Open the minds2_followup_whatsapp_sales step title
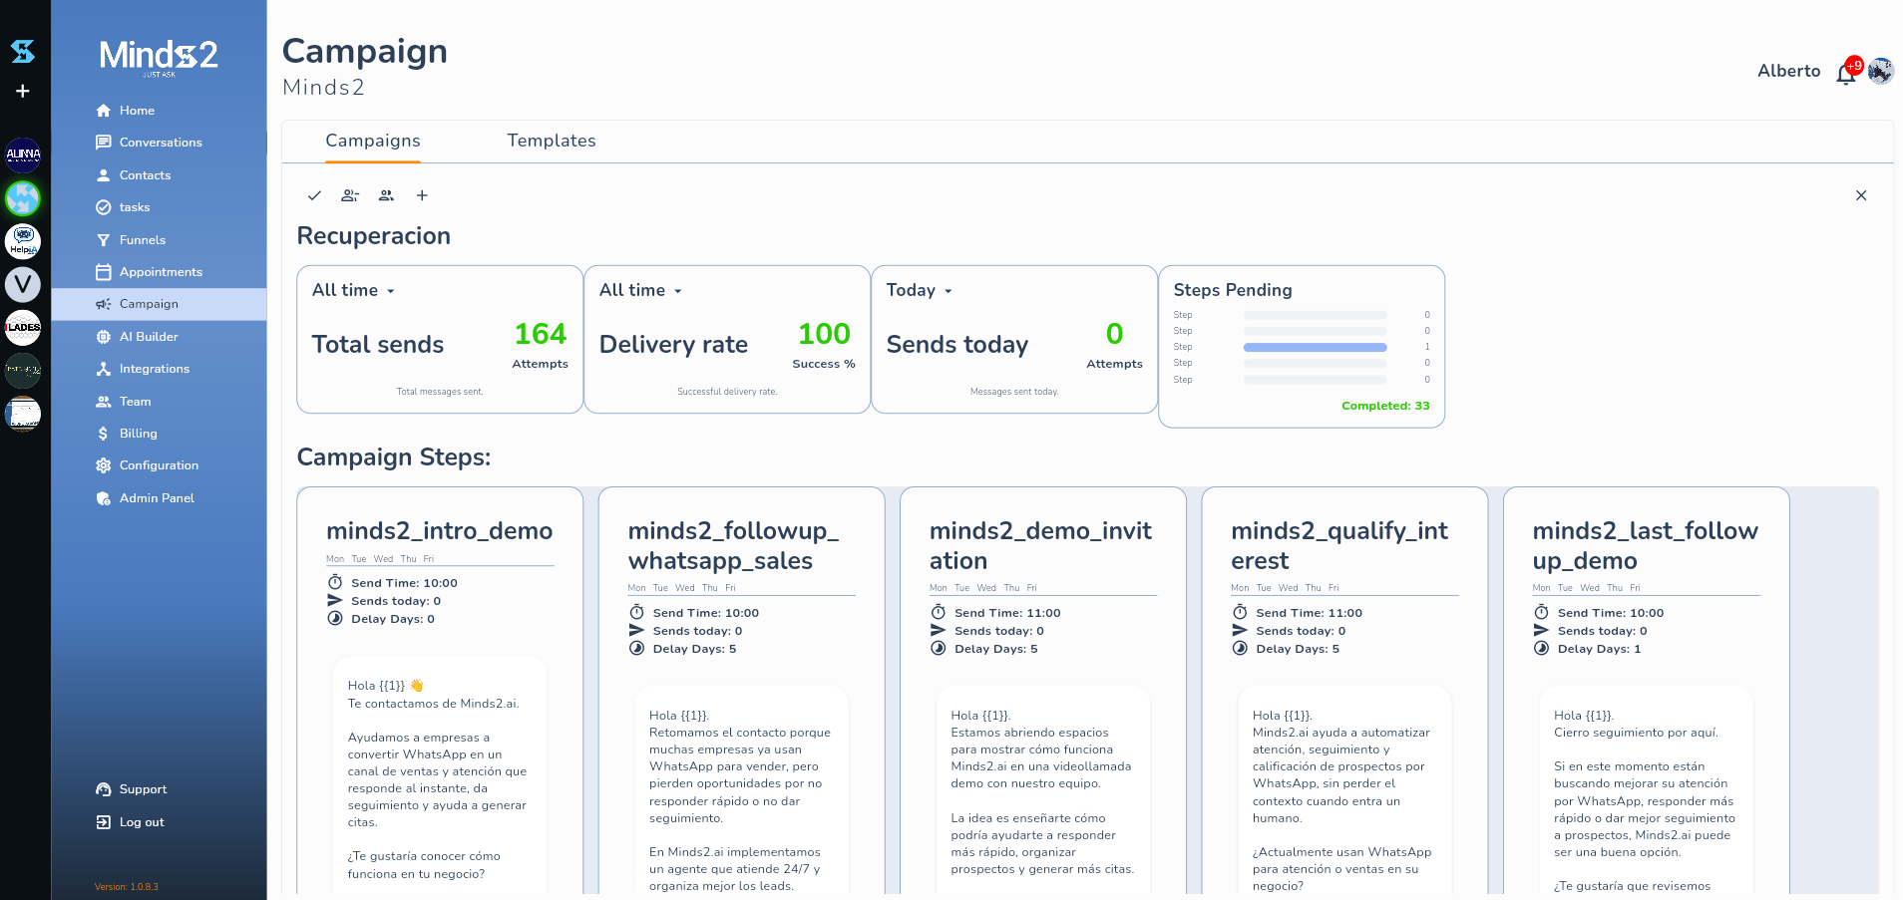Image resolution: width=1903 pixels, height=900 pixels. 733,546
